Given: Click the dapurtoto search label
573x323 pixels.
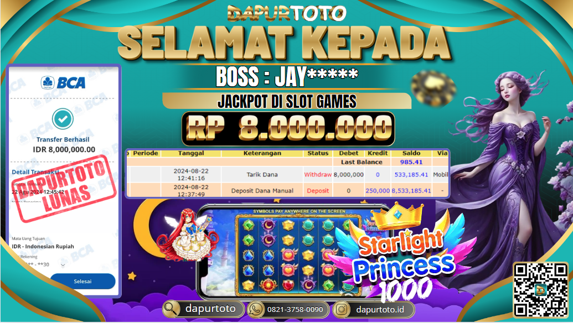Looking at the screenshot, I should click(210, 309).
